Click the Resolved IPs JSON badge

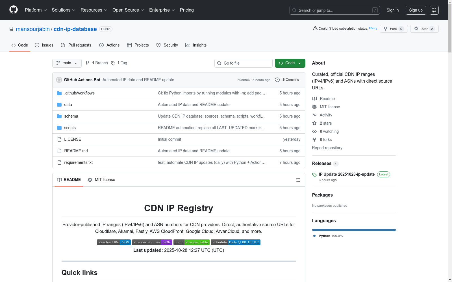pyautogui.click(x=114, y=242)
